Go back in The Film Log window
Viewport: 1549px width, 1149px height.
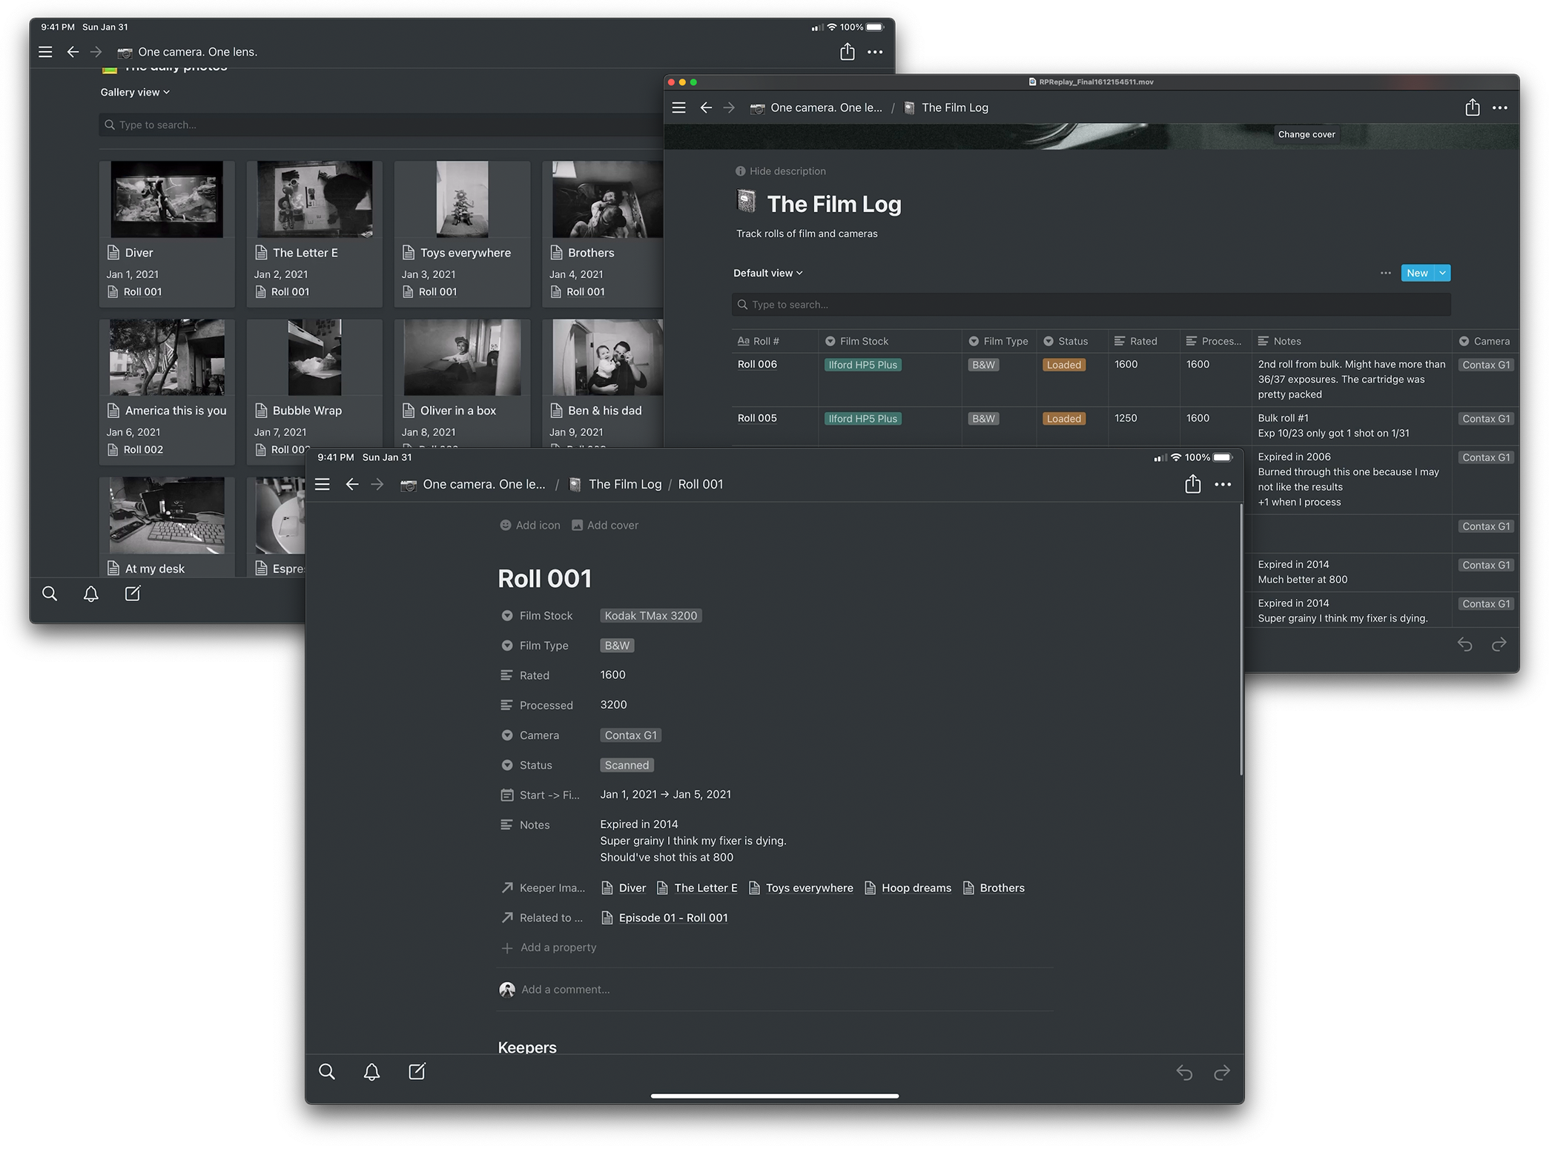point(706,107)
